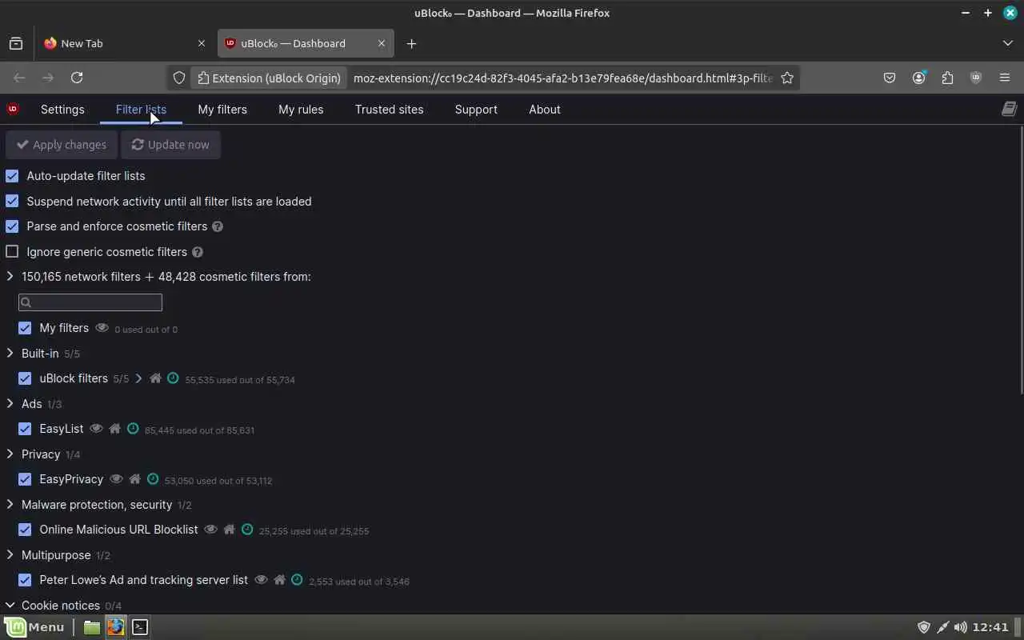The image size is (1024, 640).
Task: Focus the filter list search field
Action: click(x=90, y=302)
